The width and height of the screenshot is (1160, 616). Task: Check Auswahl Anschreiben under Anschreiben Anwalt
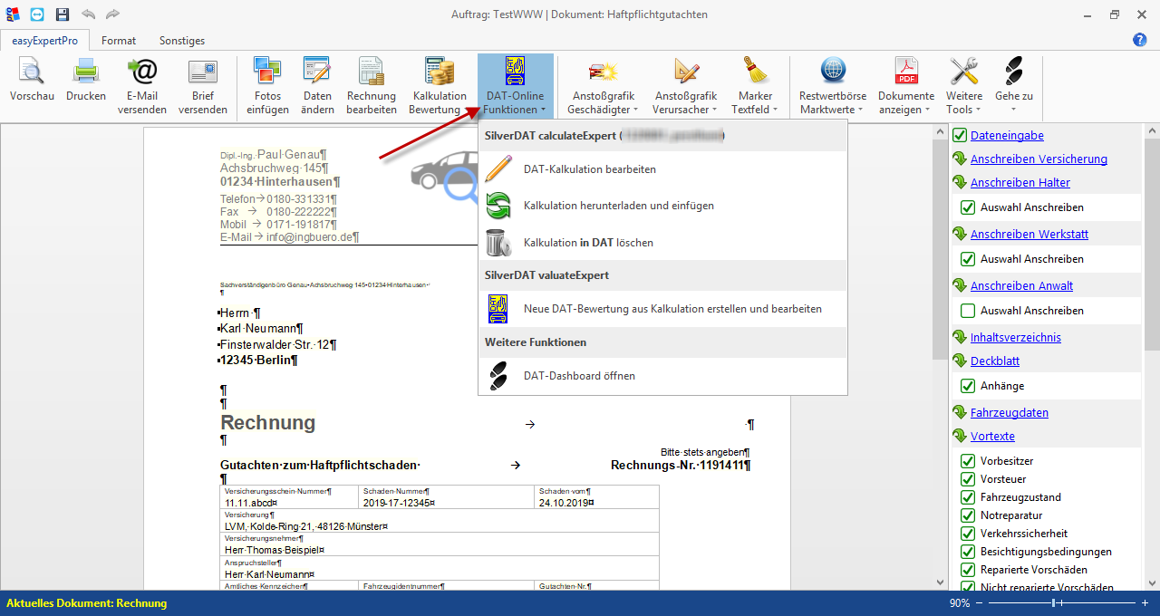pyautogui.click(x=968, y=311)
